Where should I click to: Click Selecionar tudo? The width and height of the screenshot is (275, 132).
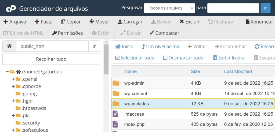tap(135, 58)
